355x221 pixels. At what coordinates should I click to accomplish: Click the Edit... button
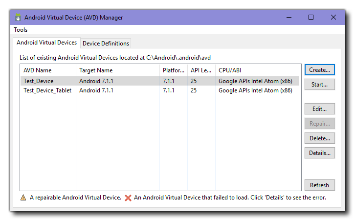(319, 109)
